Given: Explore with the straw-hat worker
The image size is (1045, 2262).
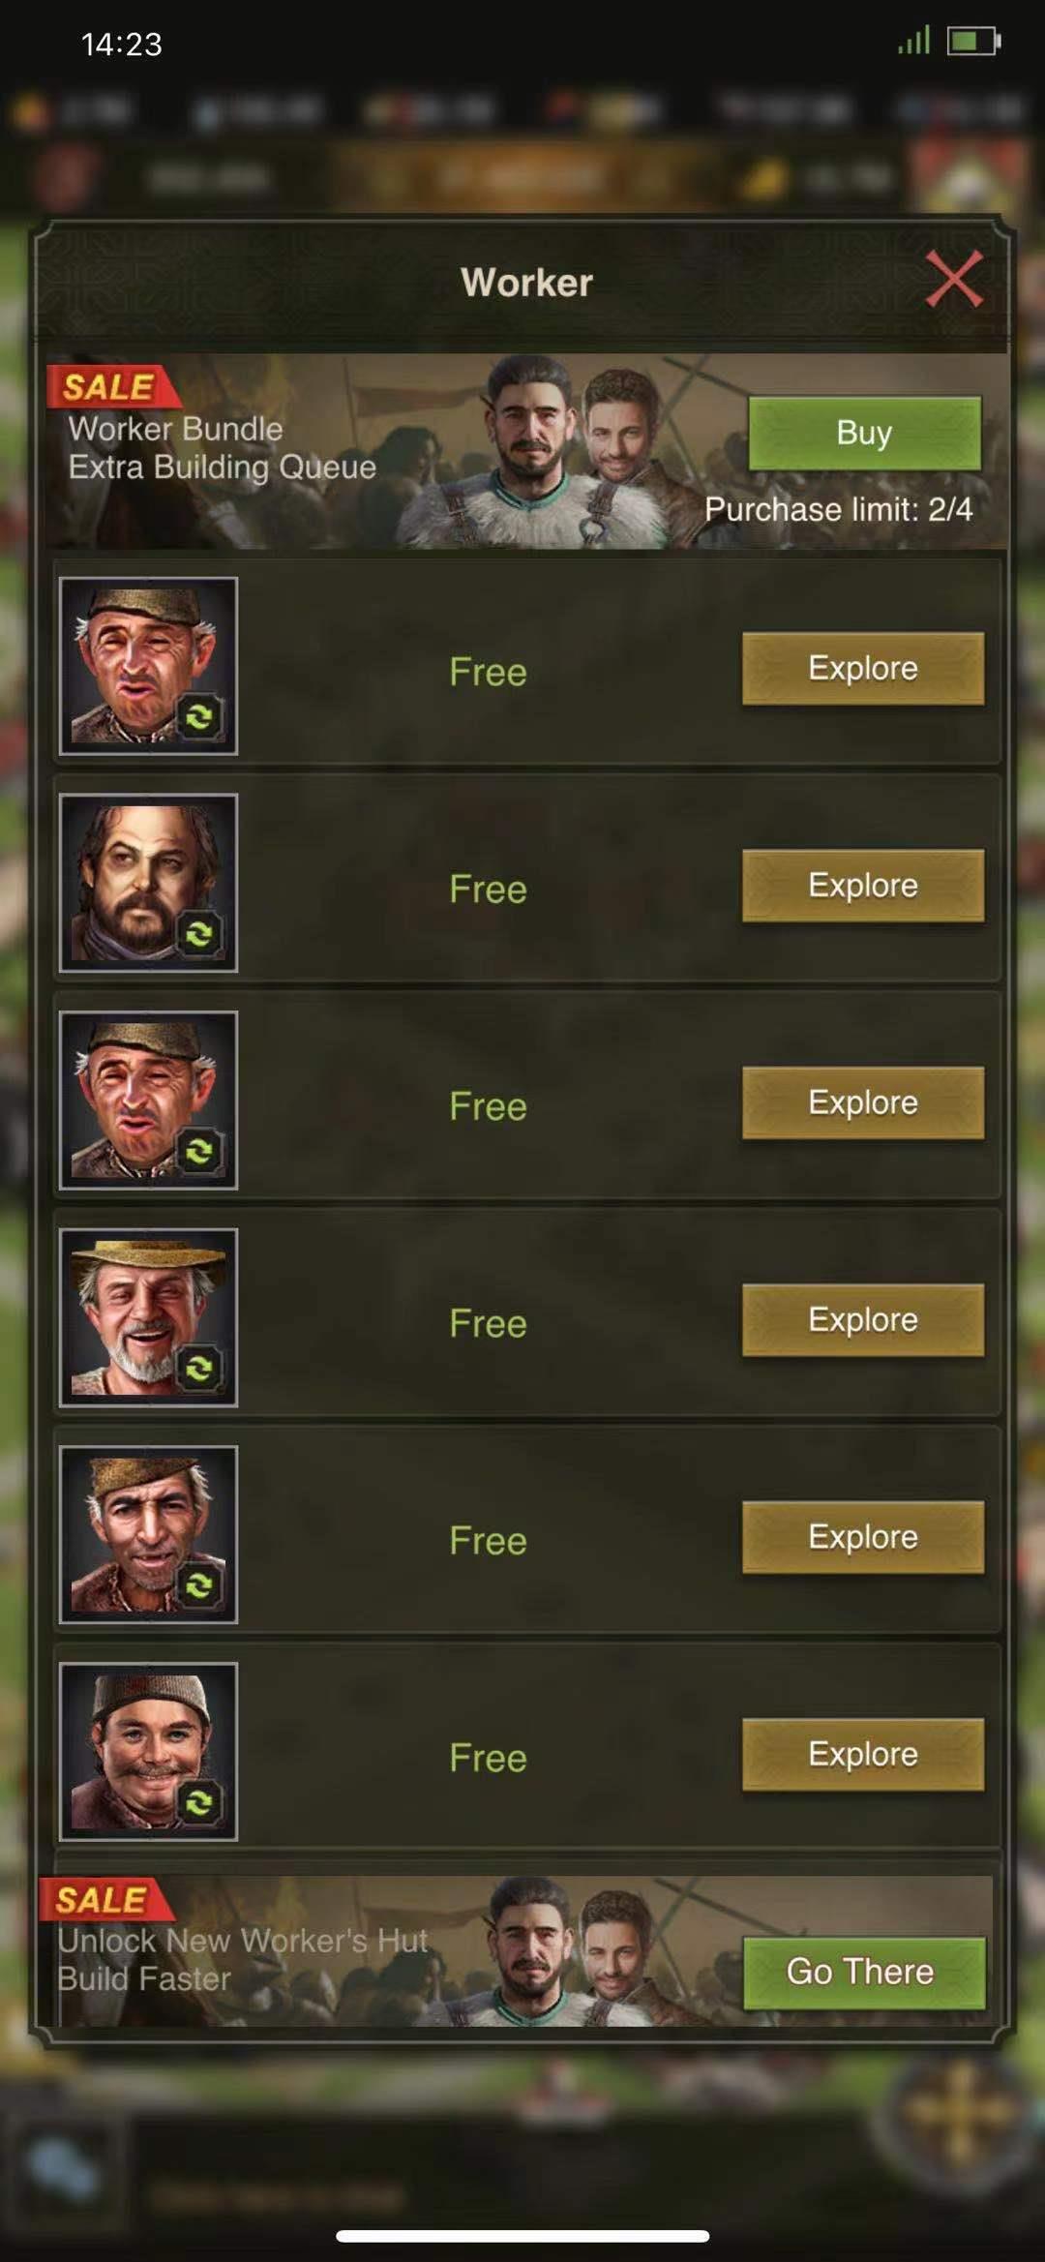Looking at the screenshot, I should (863, 1319).
